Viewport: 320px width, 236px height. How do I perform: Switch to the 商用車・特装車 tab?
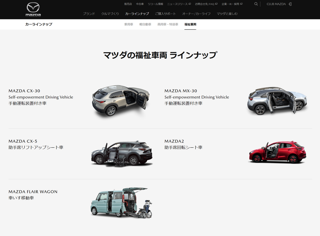pos(168,24)
